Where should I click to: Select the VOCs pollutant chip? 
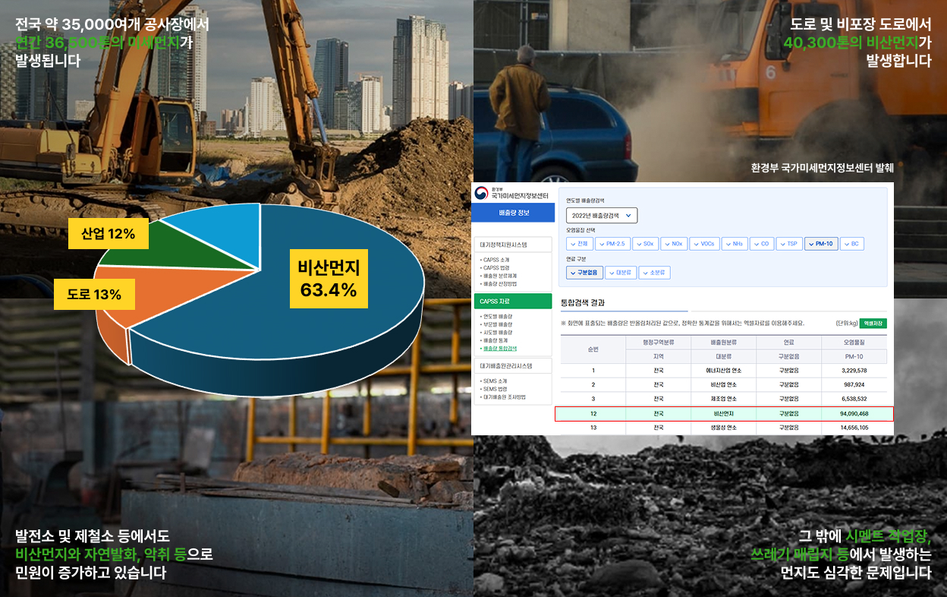[704, 244]
